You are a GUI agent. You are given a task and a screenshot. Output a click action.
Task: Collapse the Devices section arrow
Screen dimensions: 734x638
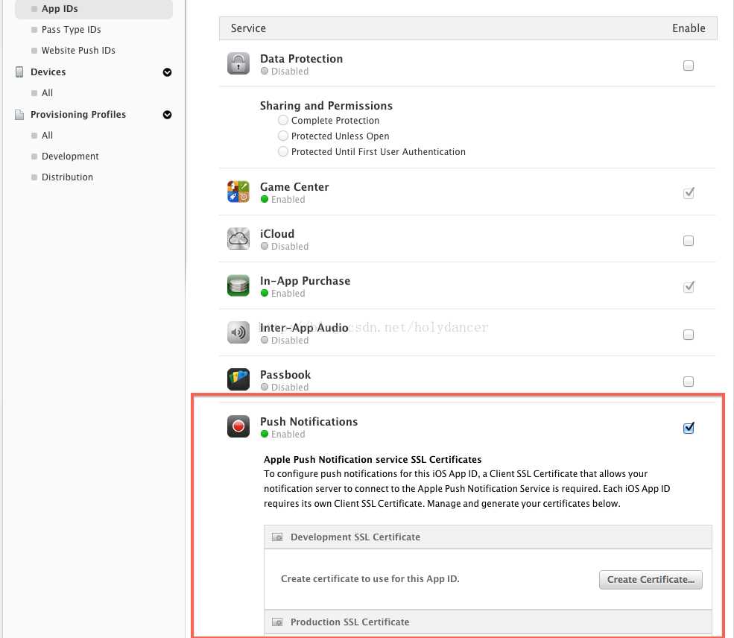pos(167,72)
